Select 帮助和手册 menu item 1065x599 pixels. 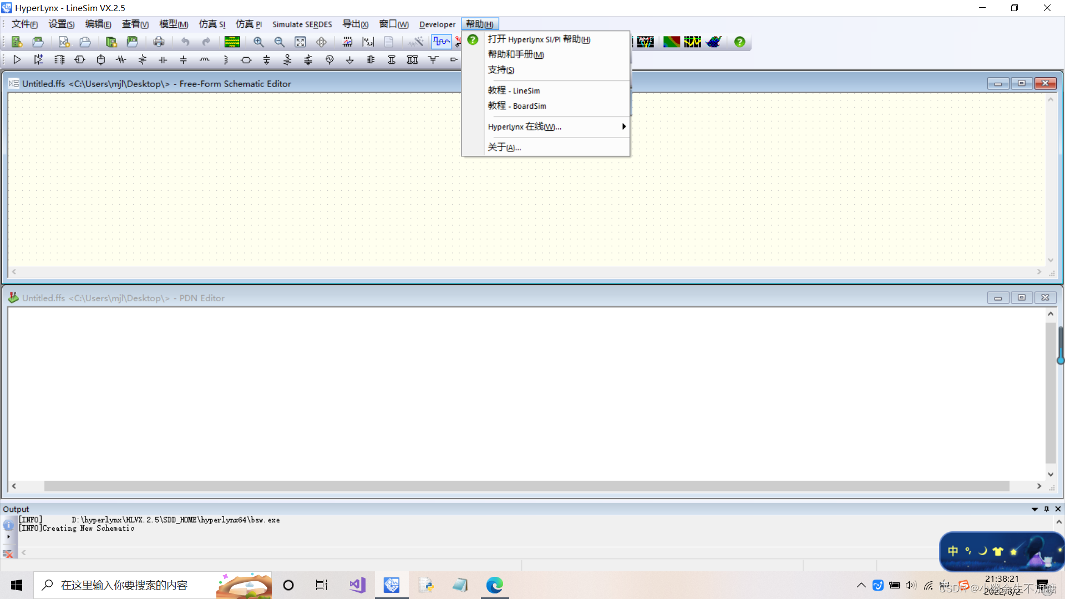[546, 54]
